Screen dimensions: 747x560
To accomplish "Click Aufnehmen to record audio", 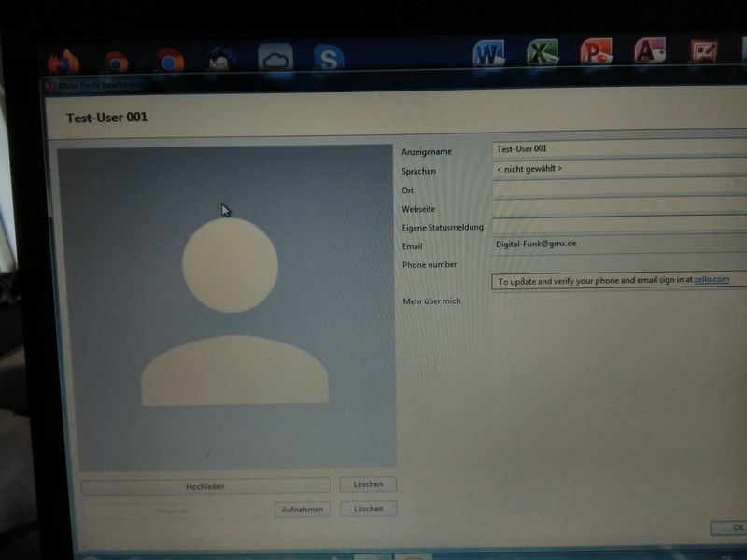I will point(302,510).
